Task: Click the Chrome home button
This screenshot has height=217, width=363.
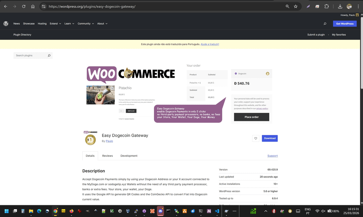Action: [x=33, y=6]
